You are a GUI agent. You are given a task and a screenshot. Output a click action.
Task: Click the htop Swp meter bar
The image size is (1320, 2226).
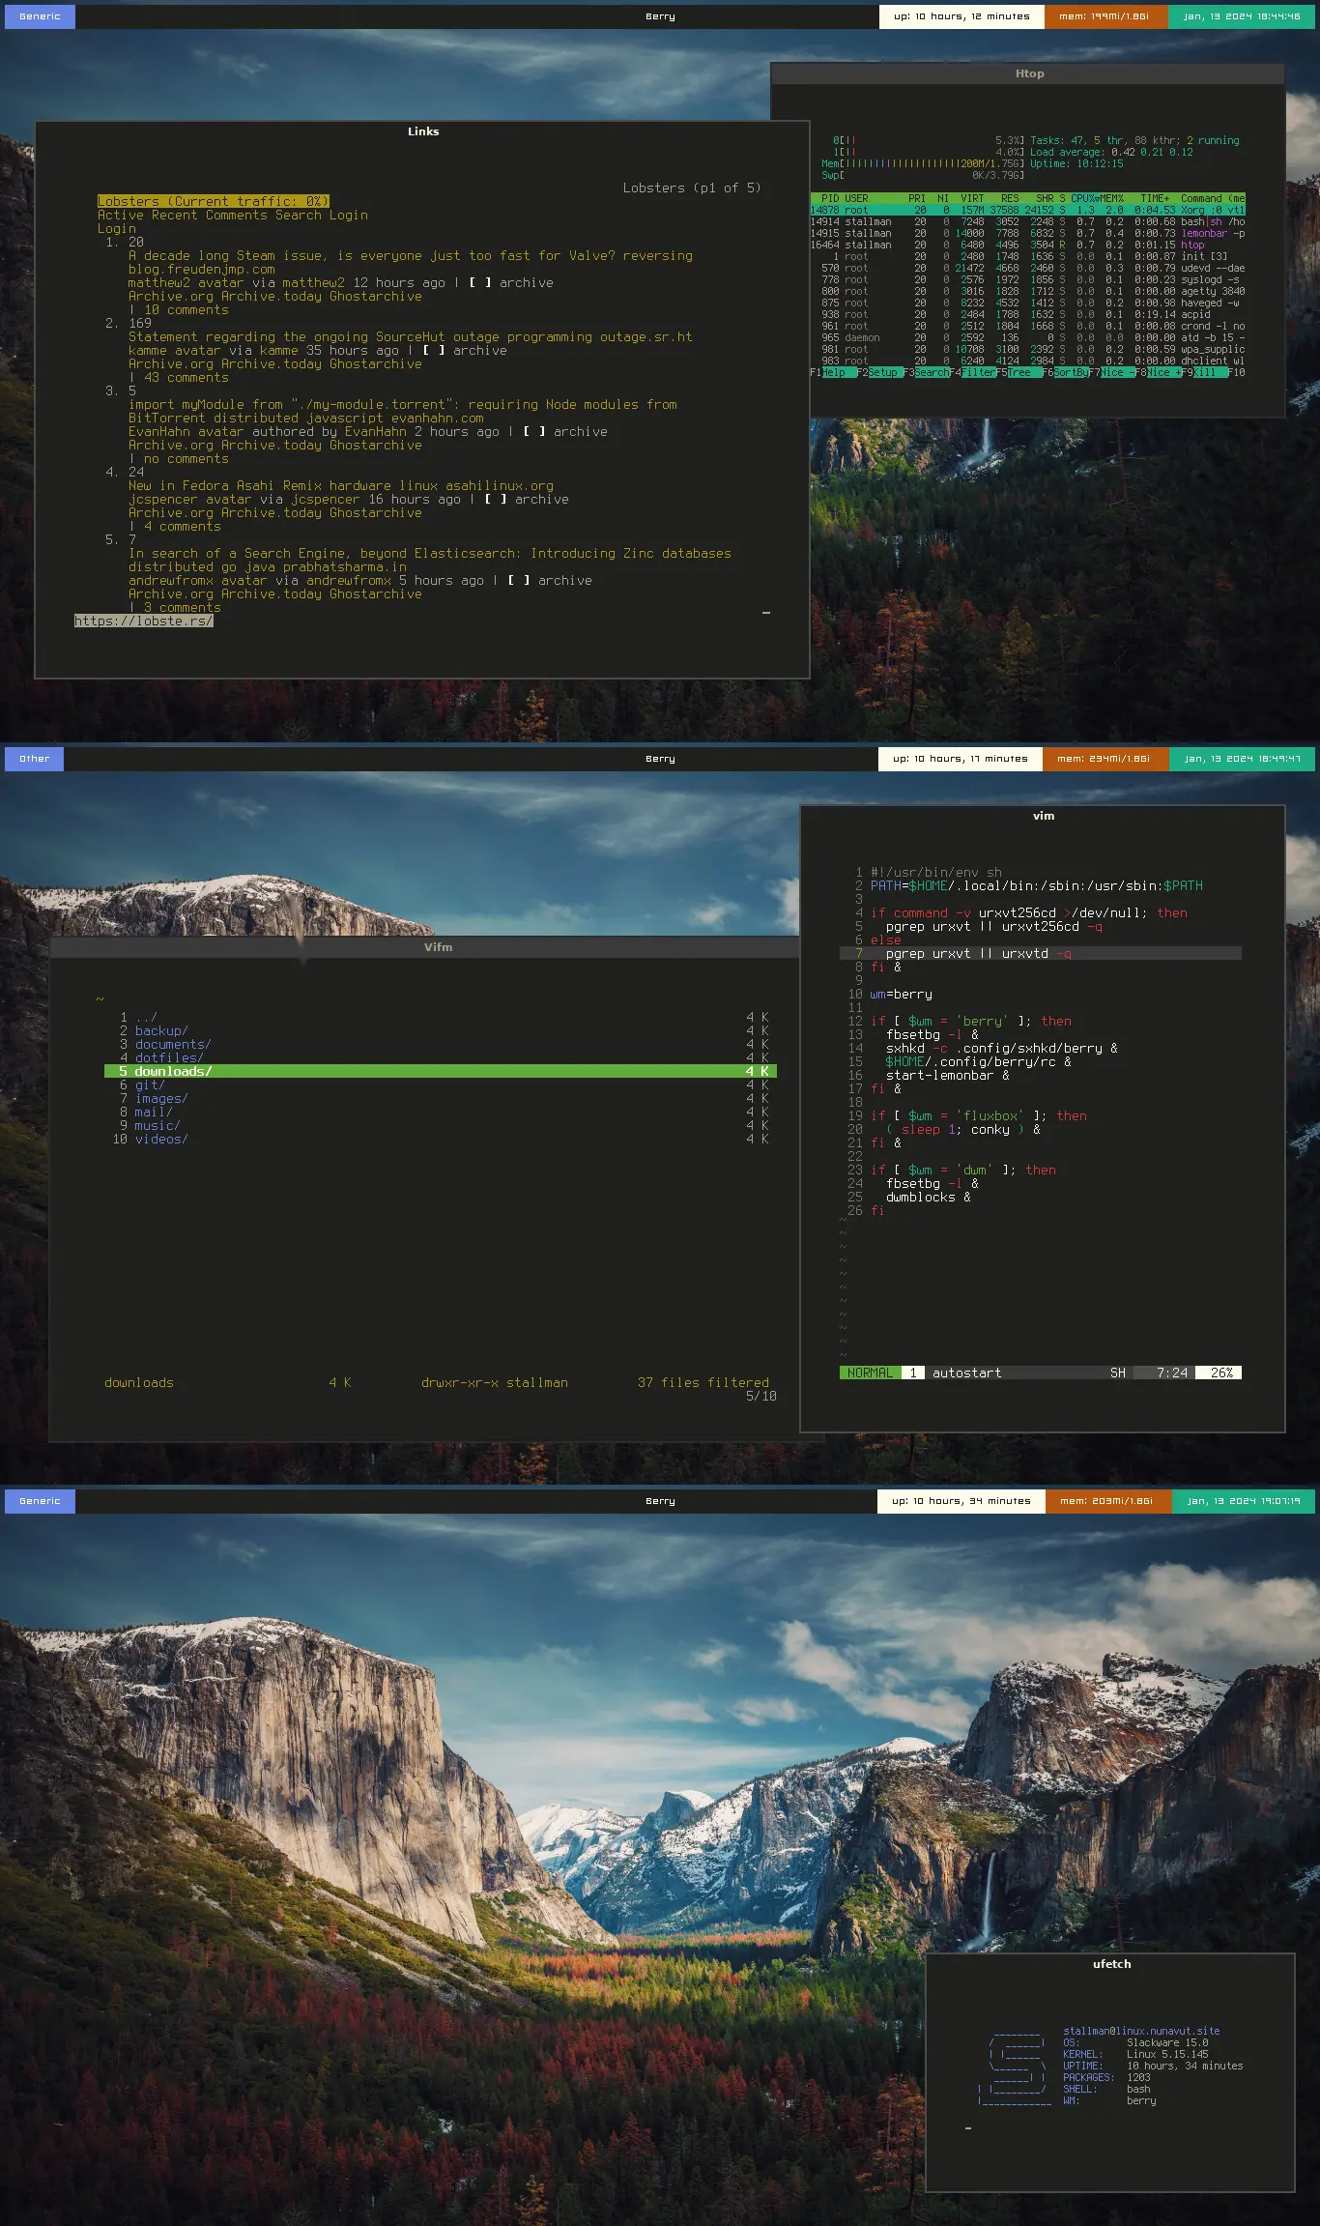click(x=923, y=175)
